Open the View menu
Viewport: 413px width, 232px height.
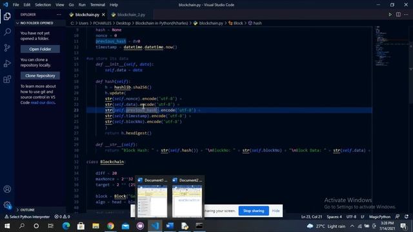[x=60, y=5]
